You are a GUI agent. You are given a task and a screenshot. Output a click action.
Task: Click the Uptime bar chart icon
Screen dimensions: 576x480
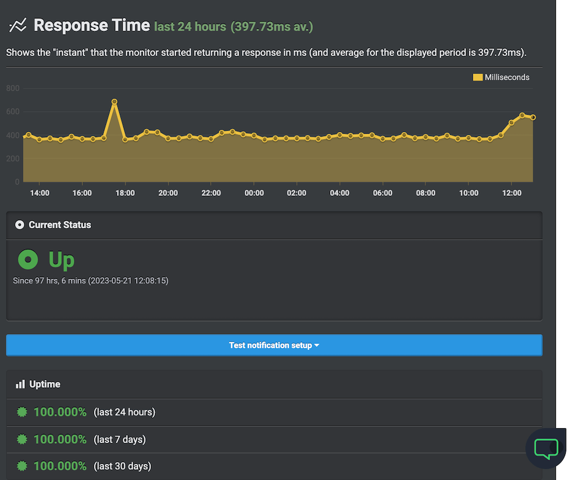[x=20, y=384]
